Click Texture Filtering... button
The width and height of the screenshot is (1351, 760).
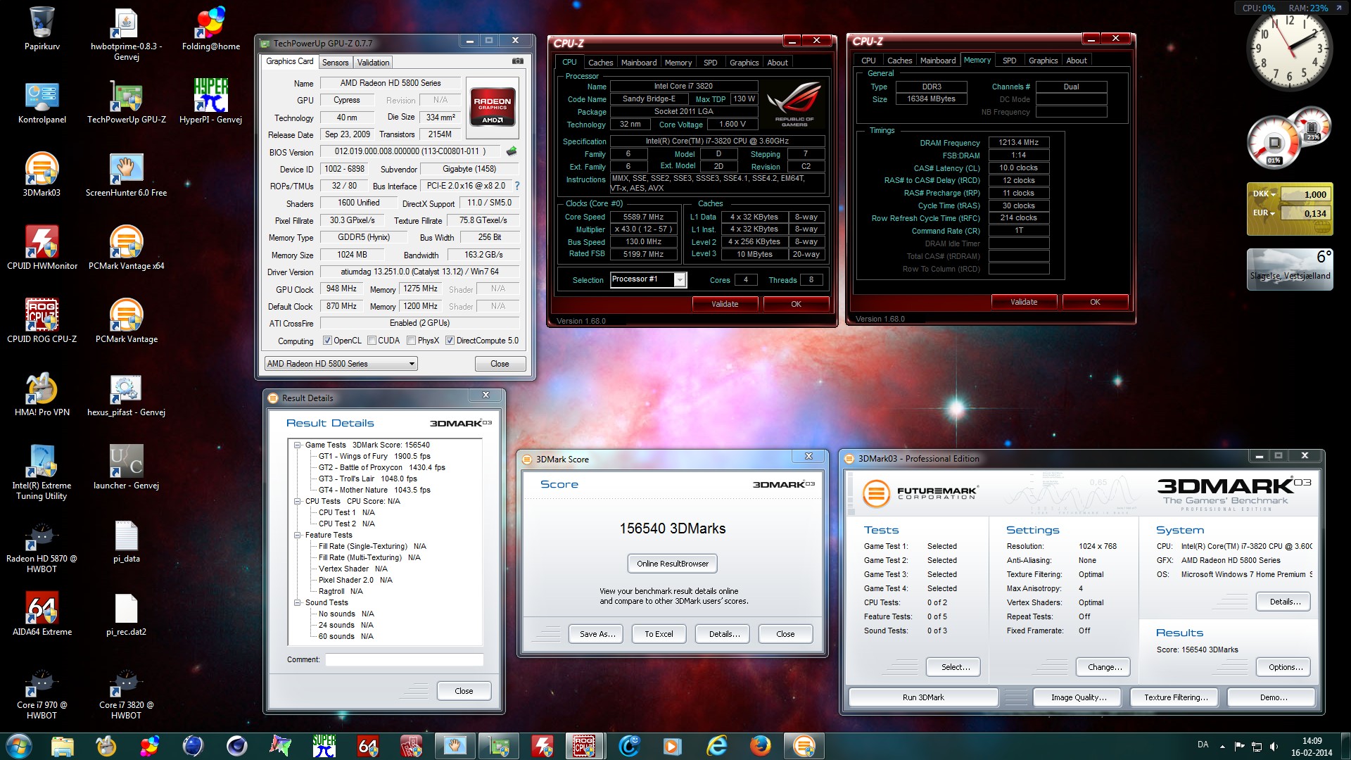click(1176, 697)
